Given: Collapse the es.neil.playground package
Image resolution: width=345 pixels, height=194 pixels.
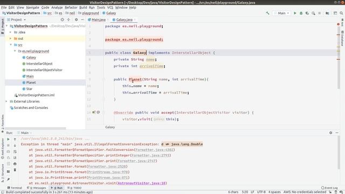Looking at the screenshot, I should coord(15,51).
